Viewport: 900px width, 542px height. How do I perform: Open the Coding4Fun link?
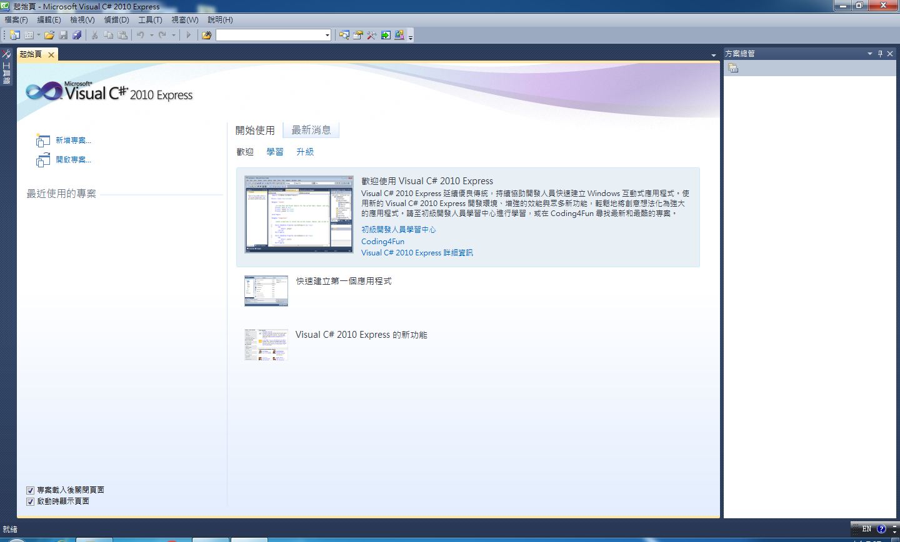click(x=382, y=242)
